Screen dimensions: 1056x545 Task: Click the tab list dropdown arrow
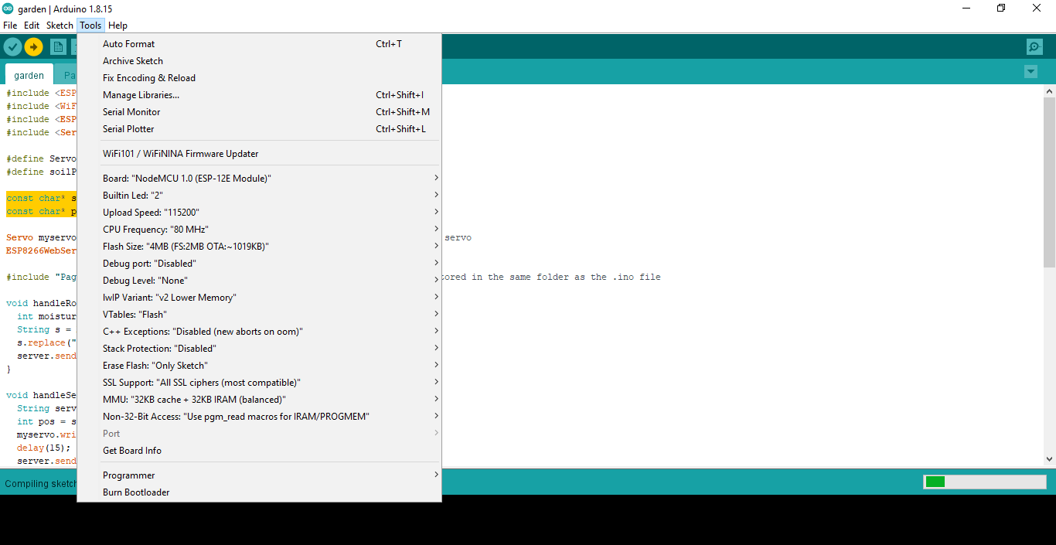click(x=1030, y=71)
